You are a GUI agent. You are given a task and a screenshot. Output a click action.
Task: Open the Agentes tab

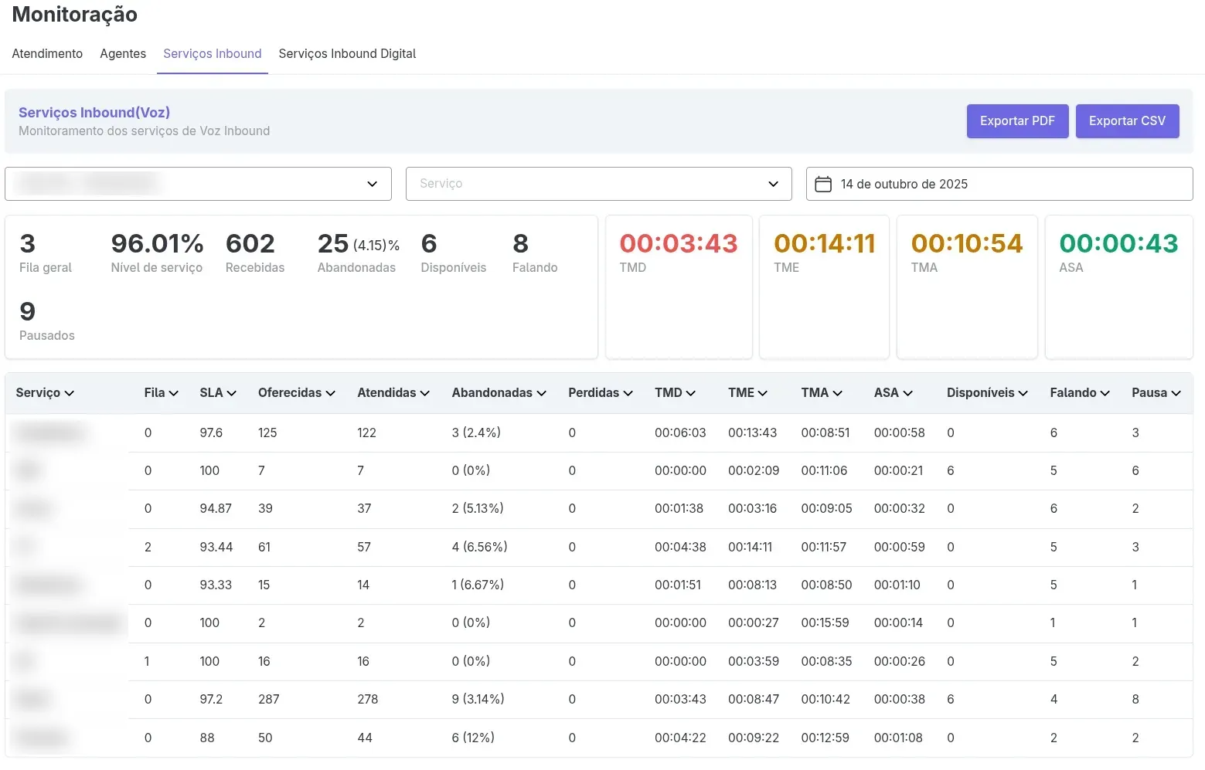(123, 53)
